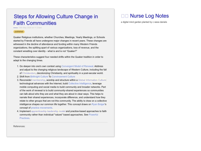Follow the Collective Intelligence link
This screenshot has height=151, width=201.
pos(80,84)
